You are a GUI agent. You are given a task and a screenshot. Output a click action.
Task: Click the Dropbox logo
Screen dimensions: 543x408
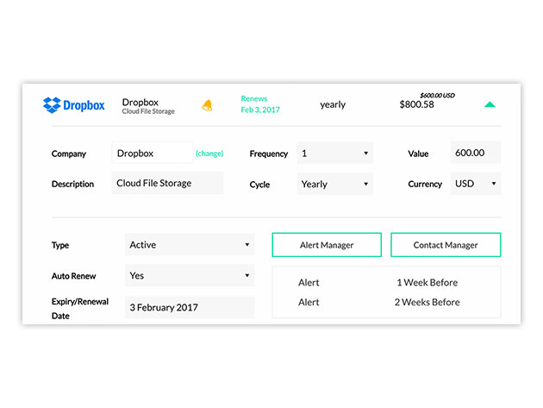click(74, 105)
